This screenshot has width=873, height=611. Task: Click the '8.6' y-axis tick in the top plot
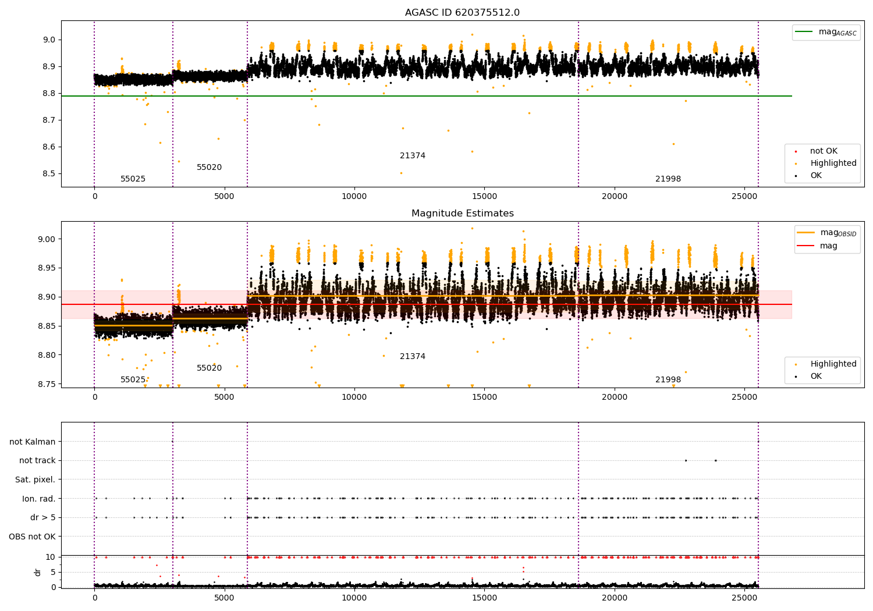(49, 147)
